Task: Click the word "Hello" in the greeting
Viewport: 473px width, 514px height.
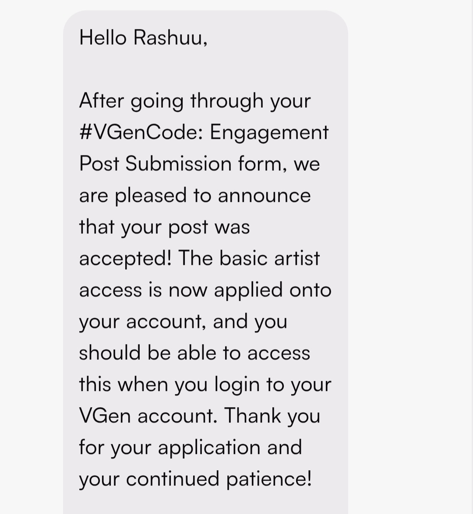Action: [103, 38]
